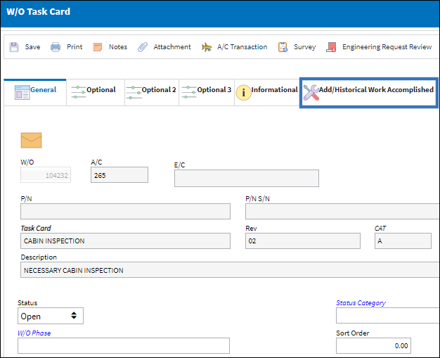Click the A/C field containing 265
This screenshot has height=358, width=440.
119,175
